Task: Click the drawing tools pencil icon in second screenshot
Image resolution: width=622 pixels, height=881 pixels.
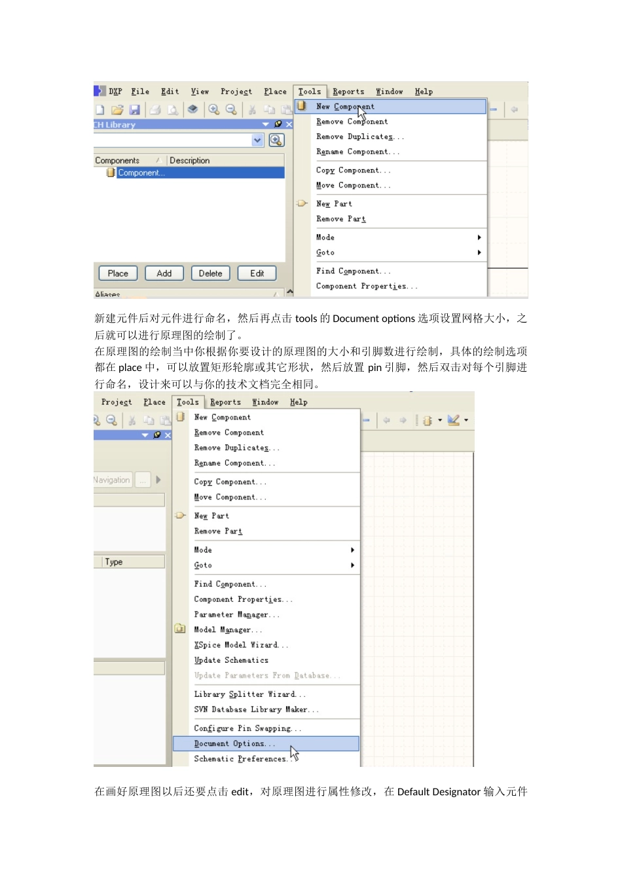Action: tap(454, 420)
